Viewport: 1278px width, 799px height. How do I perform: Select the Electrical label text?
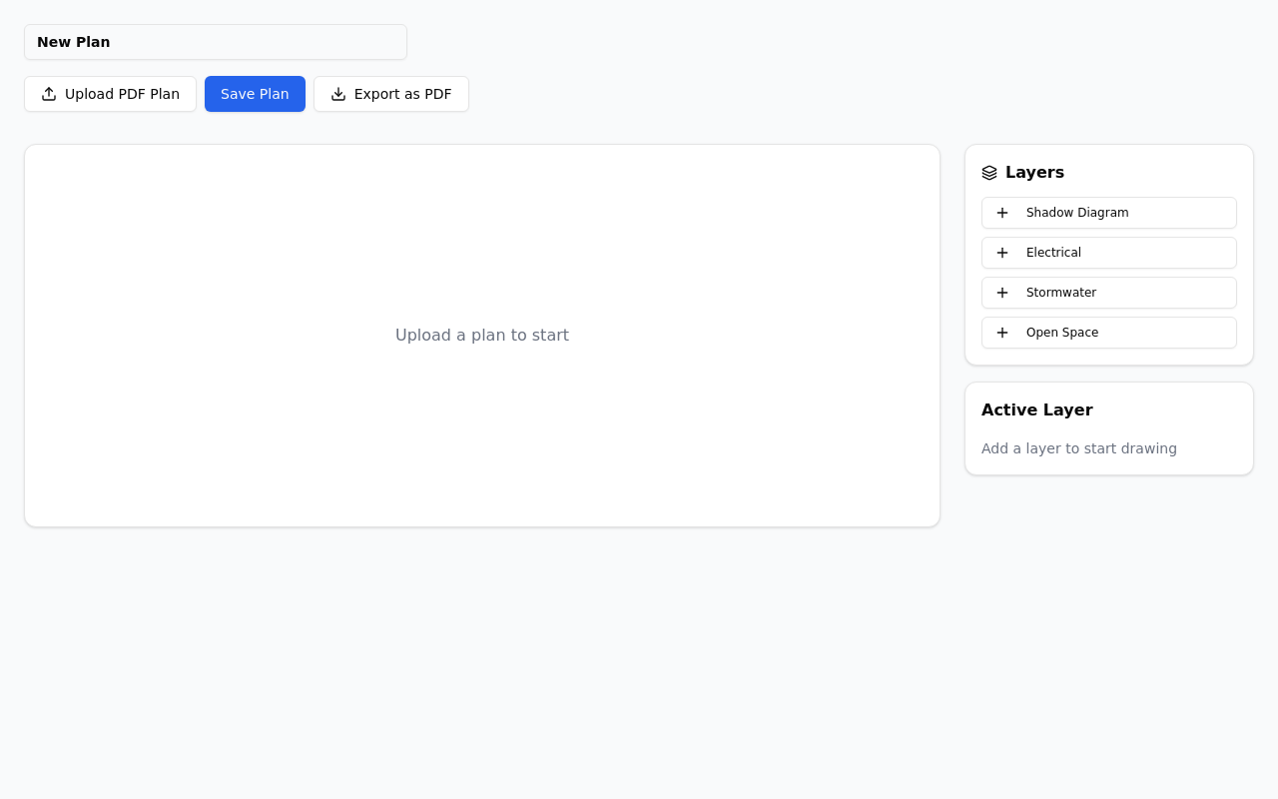[x=1053, y=253]
